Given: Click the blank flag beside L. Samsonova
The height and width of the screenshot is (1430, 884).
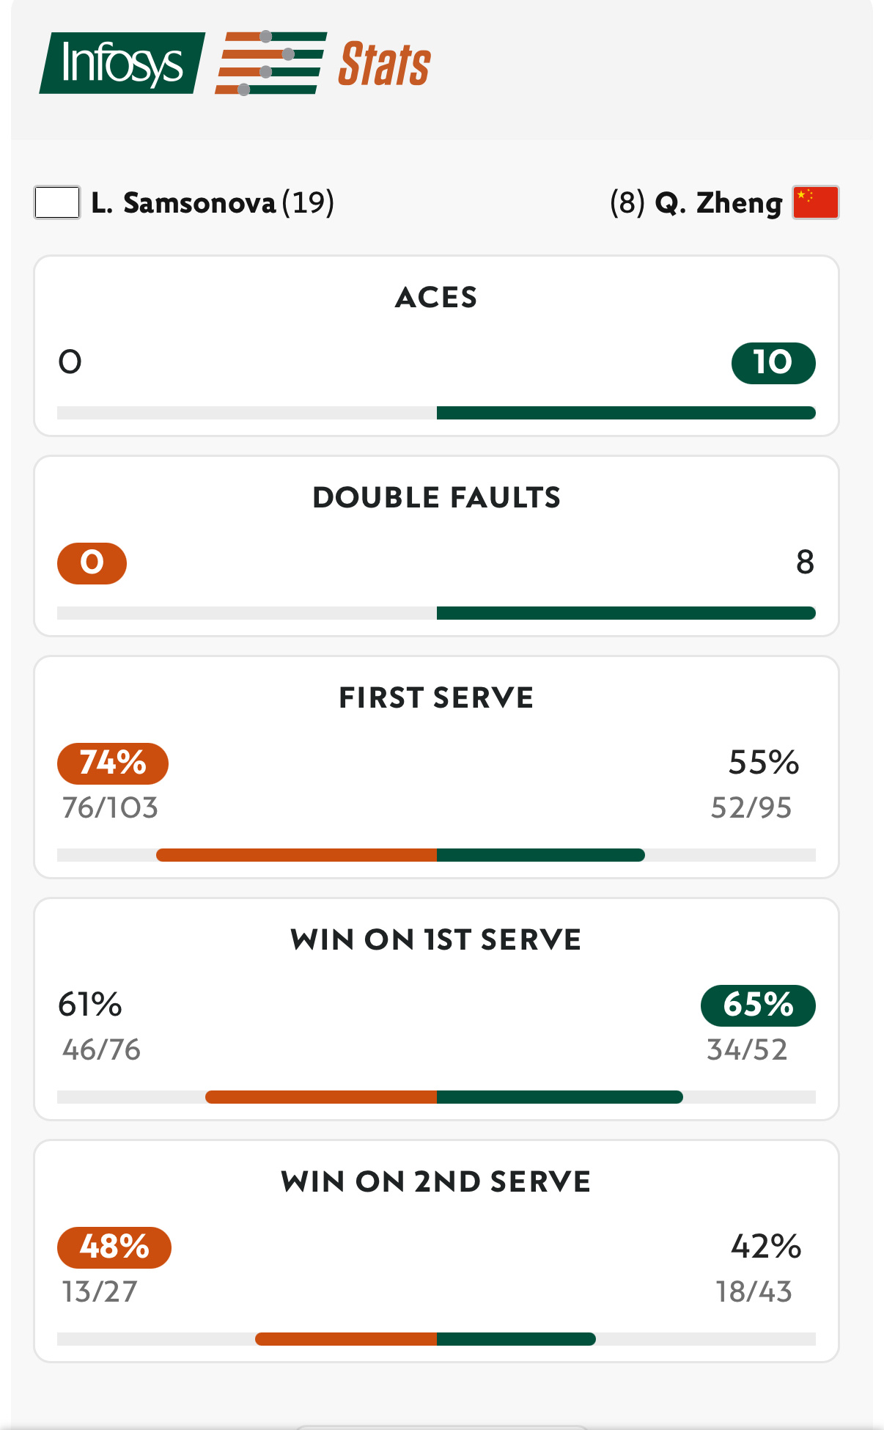Looking at the screenshot, I should pos(57,203).
